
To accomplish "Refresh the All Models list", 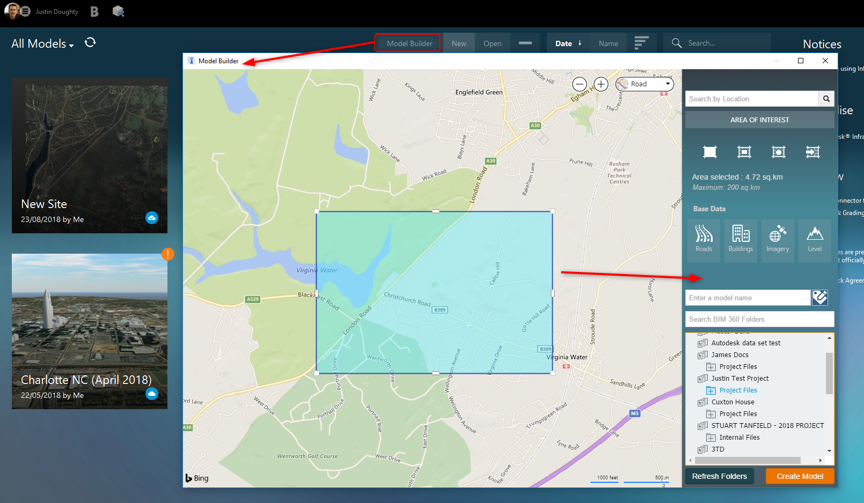I will click(90, 42).
